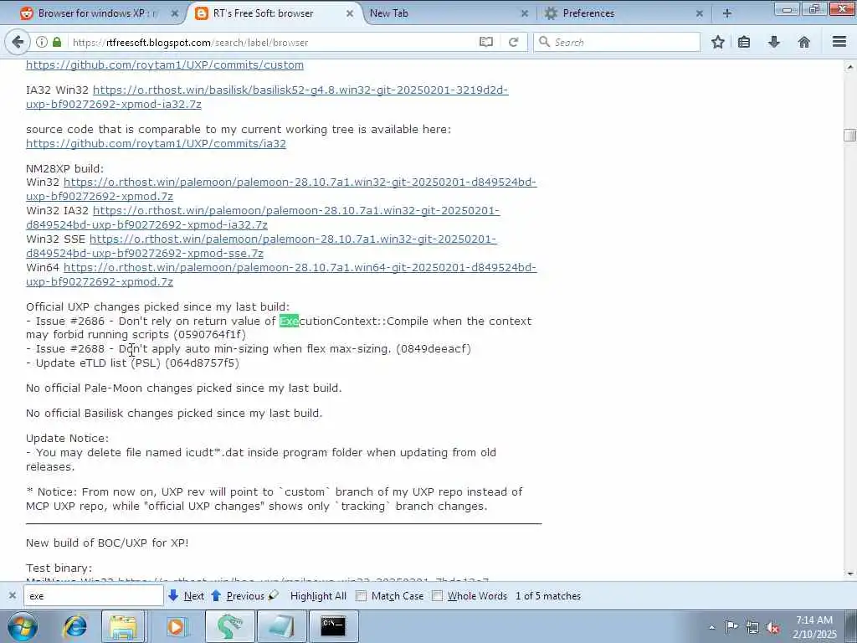Jump to the Next find match

point(187,596)
